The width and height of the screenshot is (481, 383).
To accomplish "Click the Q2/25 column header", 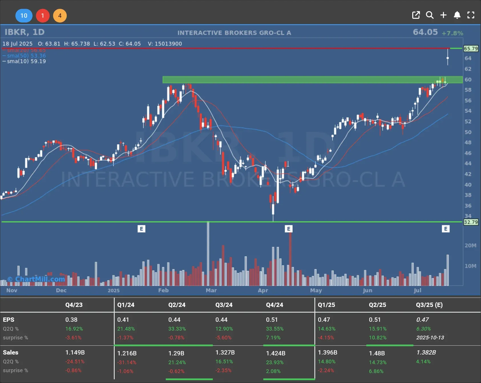I will pyautogui.click(x=377, y=305).
